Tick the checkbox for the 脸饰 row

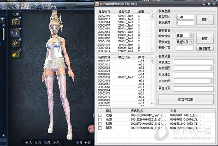click(x=100, y=123)
